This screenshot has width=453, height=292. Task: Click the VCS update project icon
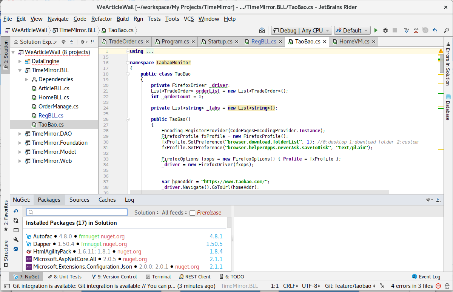(x=407, y=31)
